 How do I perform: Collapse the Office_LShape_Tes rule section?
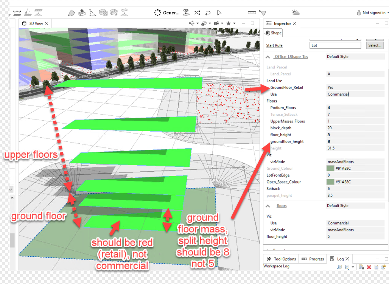(x=268, y=57)
